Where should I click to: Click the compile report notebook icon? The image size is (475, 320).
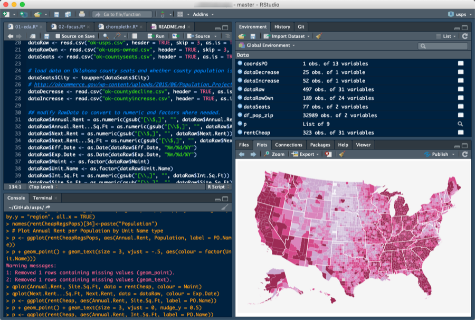(135, 36)
